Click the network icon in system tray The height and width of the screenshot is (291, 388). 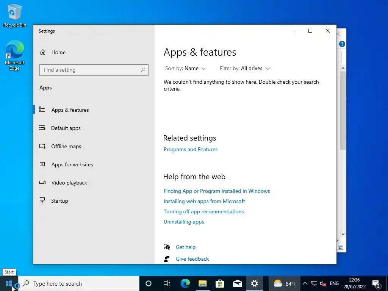click(x=314, y=283)
